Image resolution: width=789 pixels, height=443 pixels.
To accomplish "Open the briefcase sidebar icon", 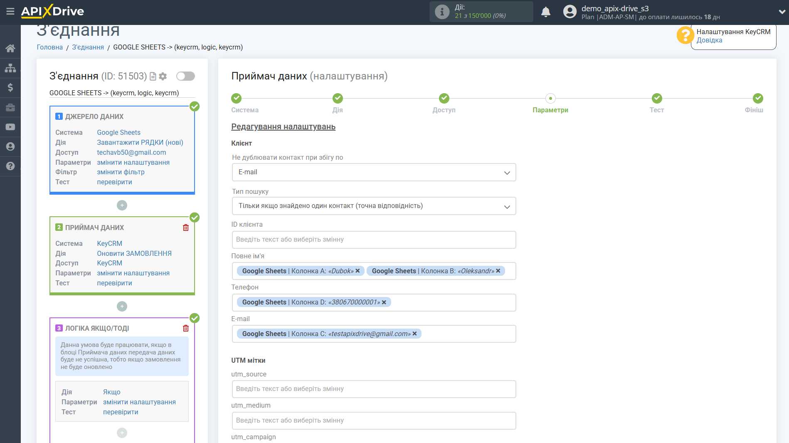I will click(x=10, y=107).
